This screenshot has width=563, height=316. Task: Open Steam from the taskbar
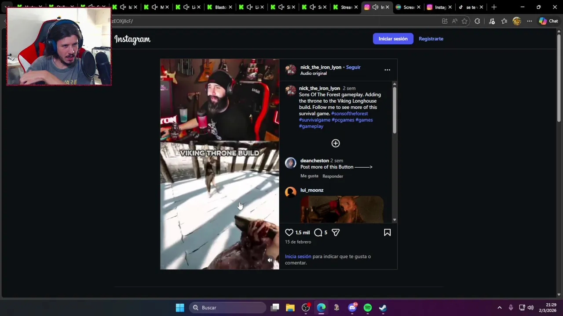pos(383,308)
